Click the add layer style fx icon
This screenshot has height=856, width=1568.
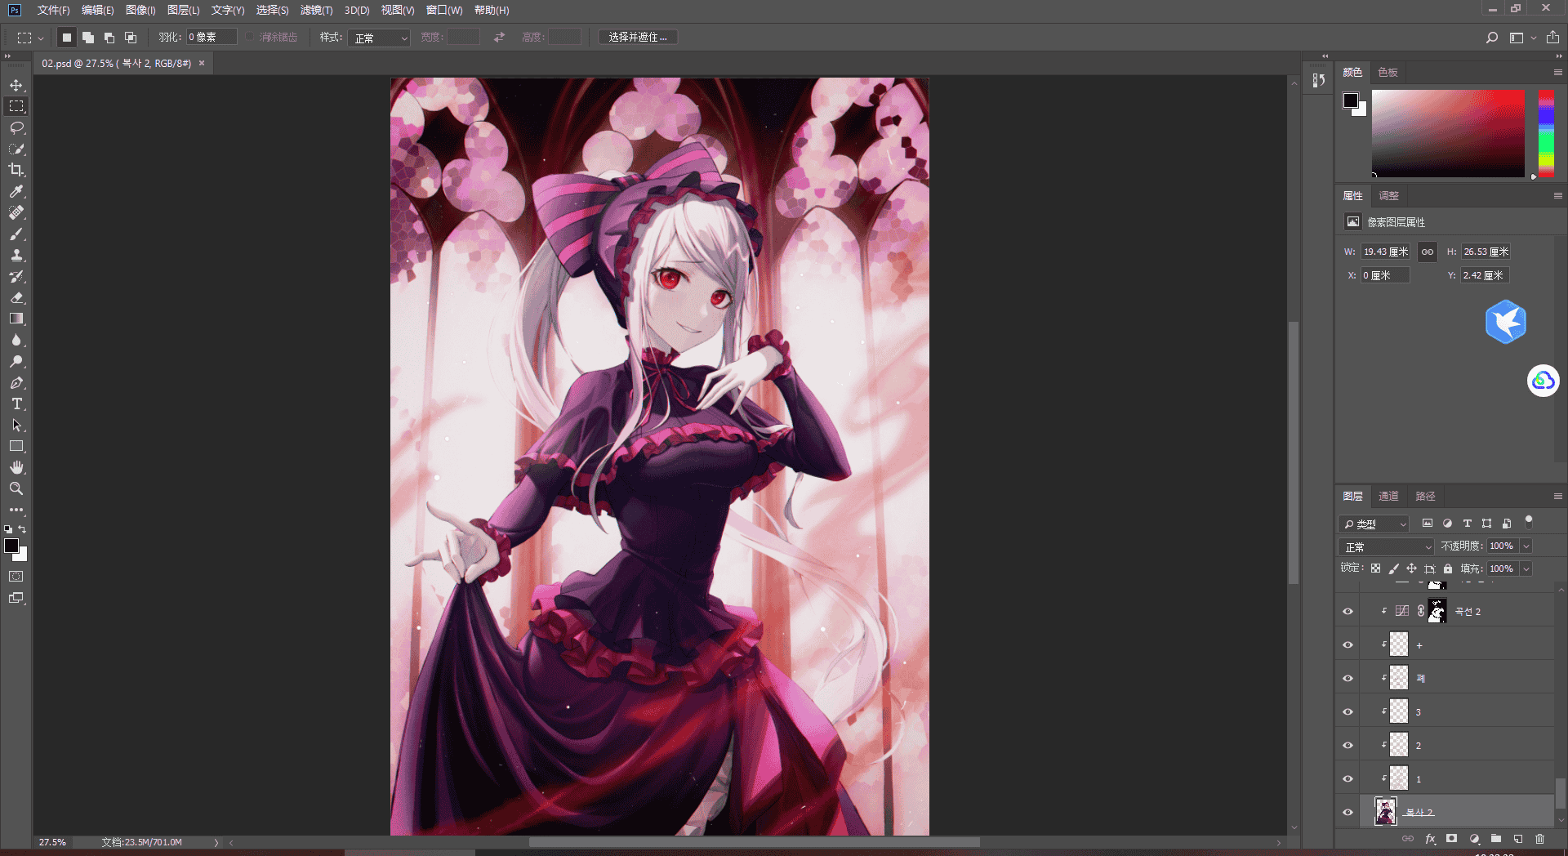1430,839
